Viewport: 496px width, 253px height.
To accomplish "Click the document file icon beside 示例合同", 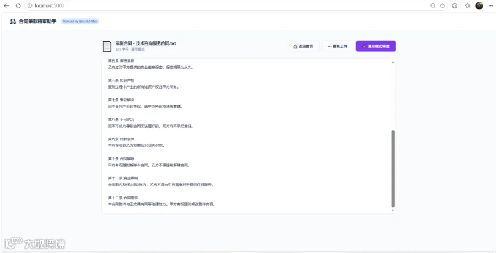I will [107, 46].
